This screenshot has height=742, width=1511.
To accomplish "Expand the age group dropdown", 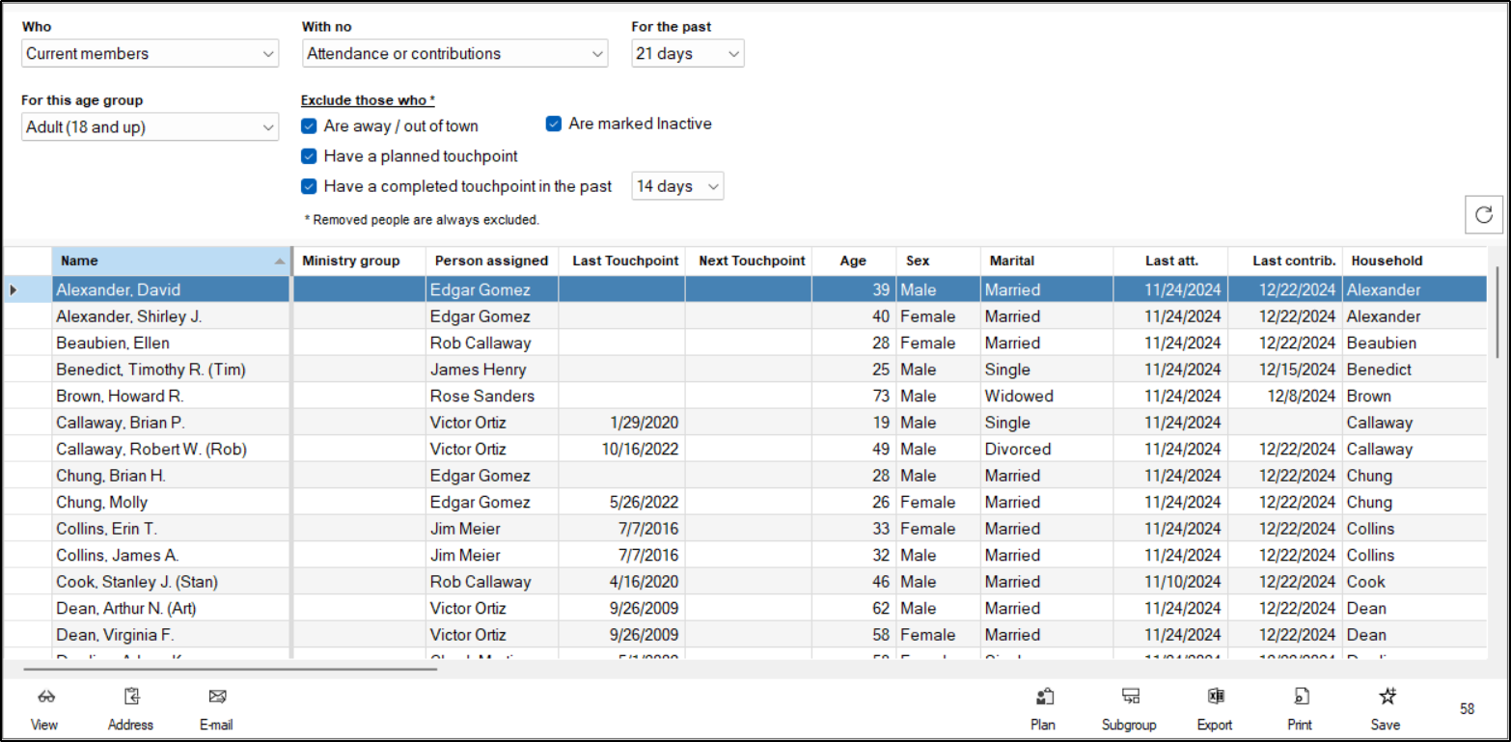I will pos(150,127).
